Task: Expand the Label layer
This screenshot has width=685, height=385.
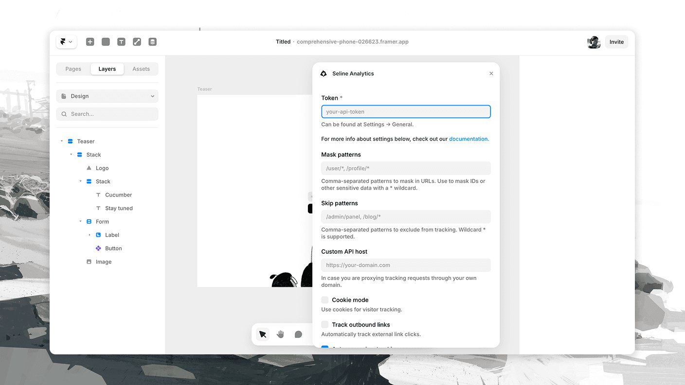Action: (x=89, y=235)
